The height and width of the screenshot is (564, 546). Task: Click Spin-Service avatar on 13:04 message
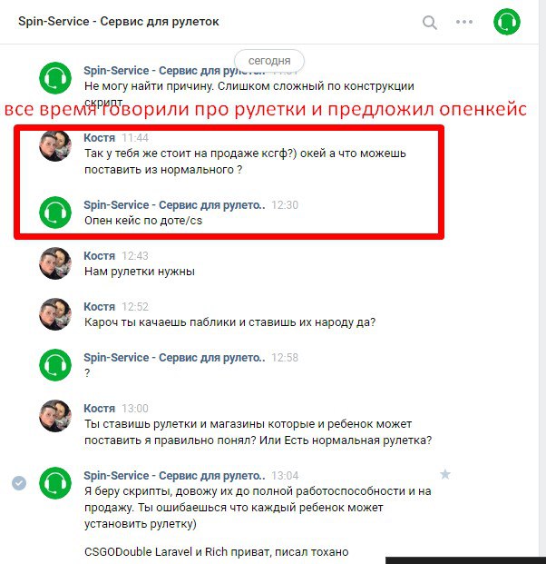pyautogui.click(x=55, y=483)
